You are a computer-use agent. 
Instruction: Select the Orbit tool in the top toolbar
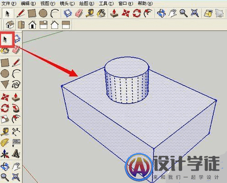(161, 13)
